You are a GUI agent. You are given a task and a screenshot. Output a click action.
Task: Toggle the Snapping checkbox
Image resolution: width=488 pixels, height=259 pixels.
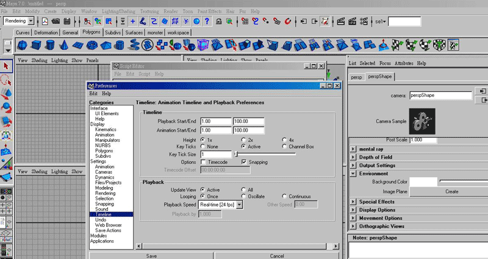click(243, 162)
